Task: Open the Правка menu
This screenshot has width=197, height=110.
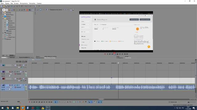Action: [x=7, y=3]
